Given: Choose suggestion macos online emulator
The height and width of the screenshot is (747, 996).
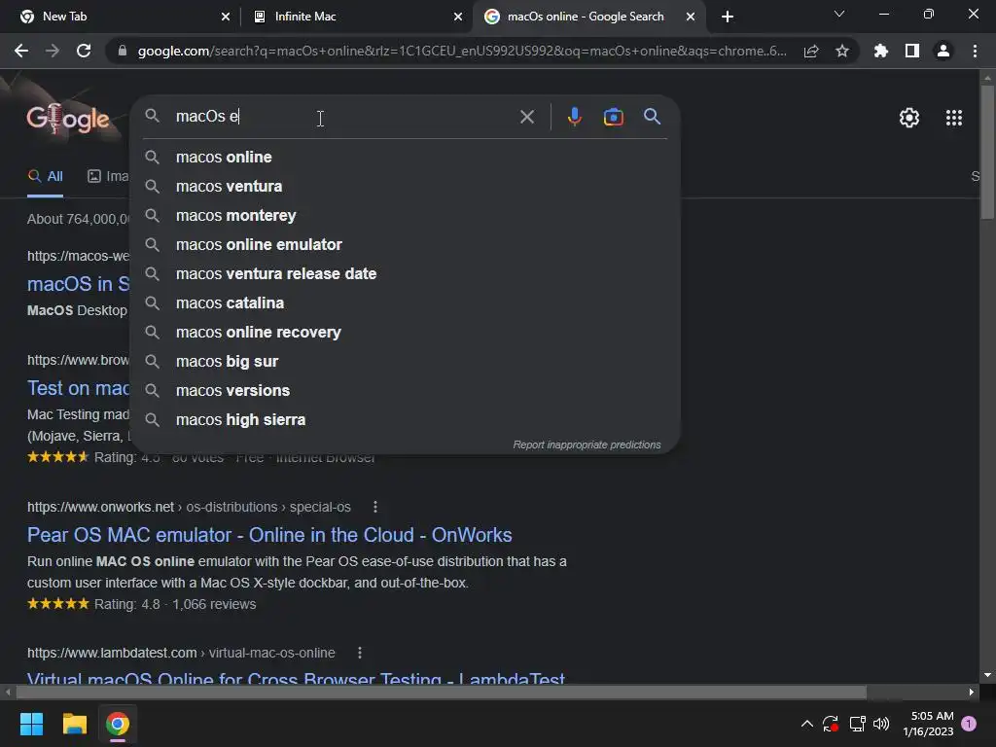Looking at the screenshot, I should click(406, 244).
